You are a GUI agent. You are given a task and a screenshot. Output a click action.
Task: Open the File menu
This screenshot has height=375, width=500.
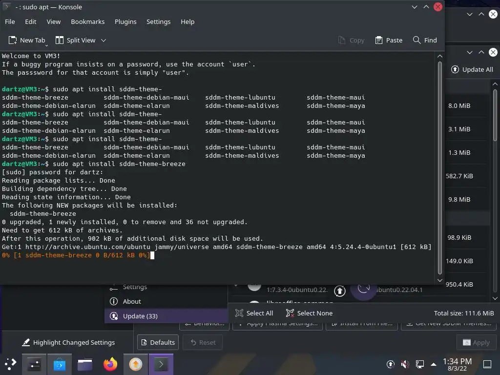point(10,21)
